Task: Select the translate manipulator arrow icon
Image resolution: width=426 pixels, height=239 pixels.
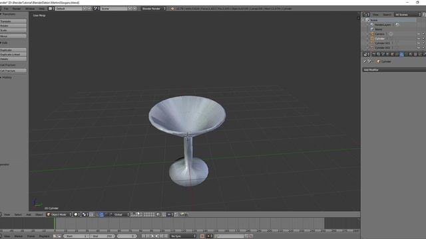Action: (101, 214)
